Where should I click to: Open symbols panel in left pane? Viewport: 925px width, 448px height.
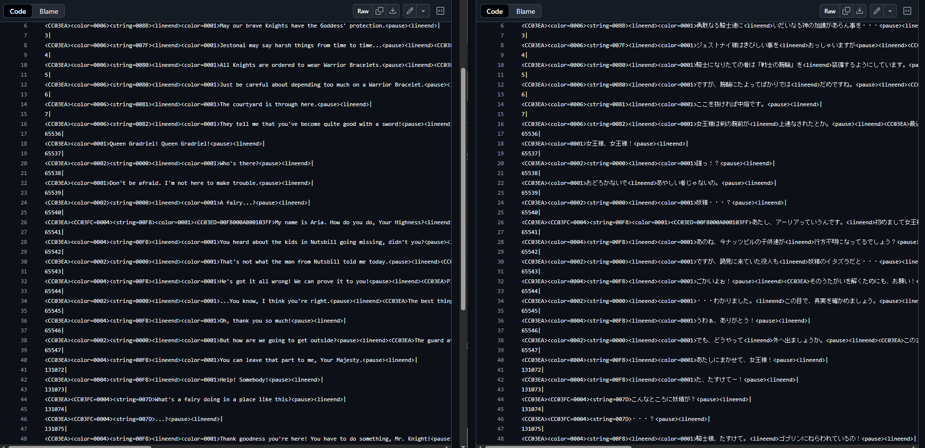440,11
